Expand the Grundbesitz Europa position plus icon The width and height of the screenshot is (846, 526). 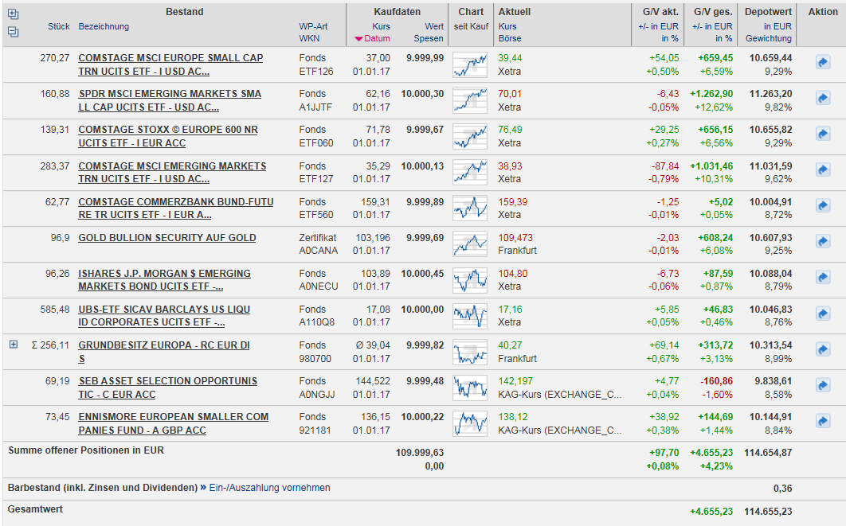[14, 345]
